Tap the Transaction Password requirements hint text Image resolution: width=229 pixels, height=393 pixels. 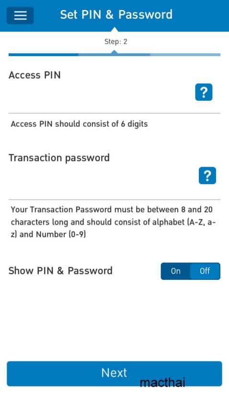click(113, 222)
